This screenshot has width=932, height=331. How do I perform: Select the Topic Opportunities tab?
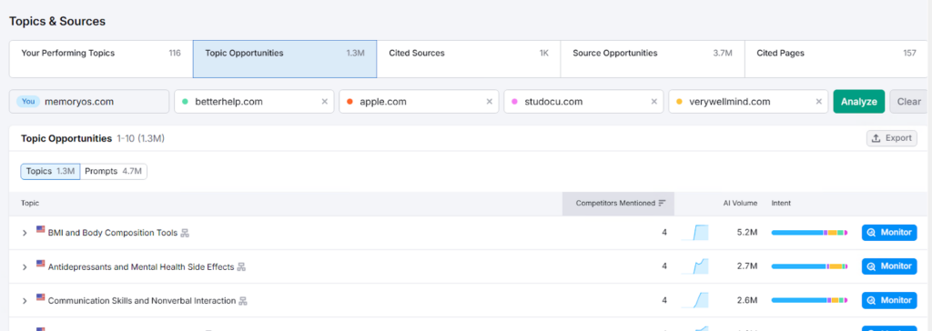285,59
